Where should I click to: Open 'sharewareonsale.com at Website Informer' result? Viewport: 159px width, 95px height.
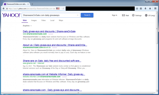(54, 74)
